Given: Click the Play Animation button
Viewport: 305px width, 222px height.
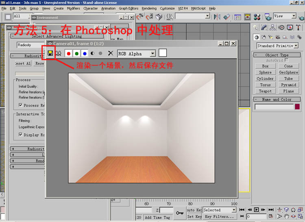Looking at the screenshot, I should tap(256, 209).
